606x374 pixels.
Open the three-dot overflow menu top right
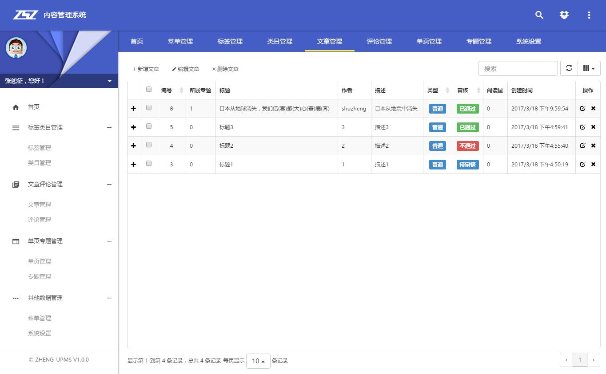coord(589,15)
